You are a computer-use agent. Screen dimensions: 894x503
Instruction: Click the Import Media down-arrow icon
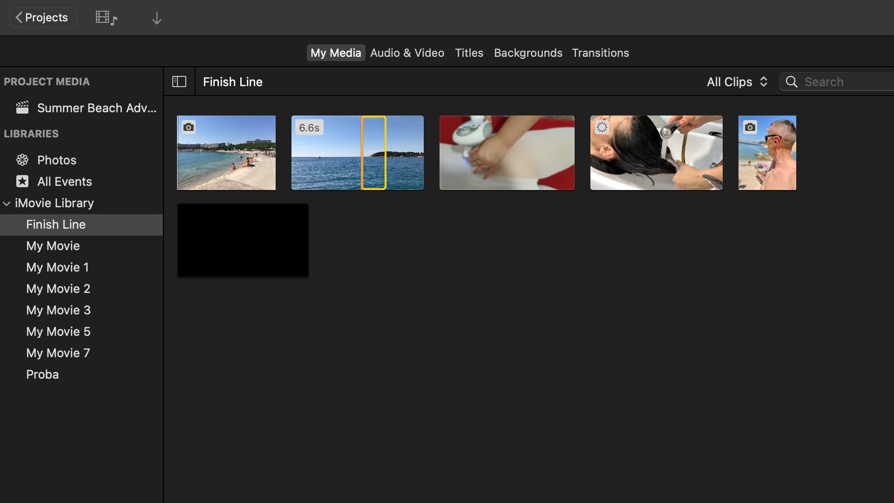coord(157,18)
